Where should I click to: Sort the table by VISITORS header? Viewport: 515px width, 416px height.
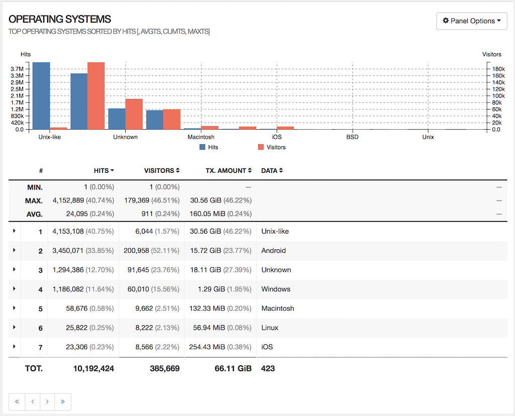tap(158, 170)
